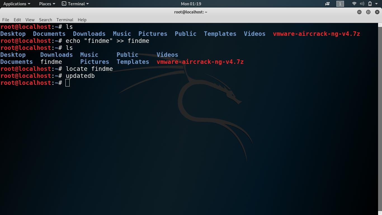Open the Help menu

click(82, 20)
